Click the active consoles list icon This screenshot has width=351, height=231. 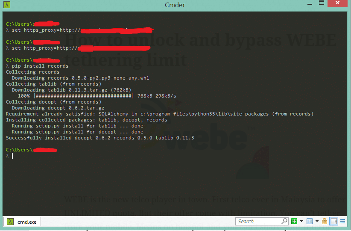pyautogui.click(x=310, y=221)
